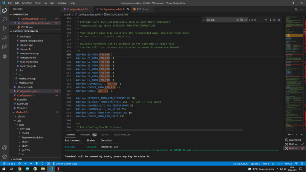Open the Source Control view
The image size is (306, 172).
point(4,29)
